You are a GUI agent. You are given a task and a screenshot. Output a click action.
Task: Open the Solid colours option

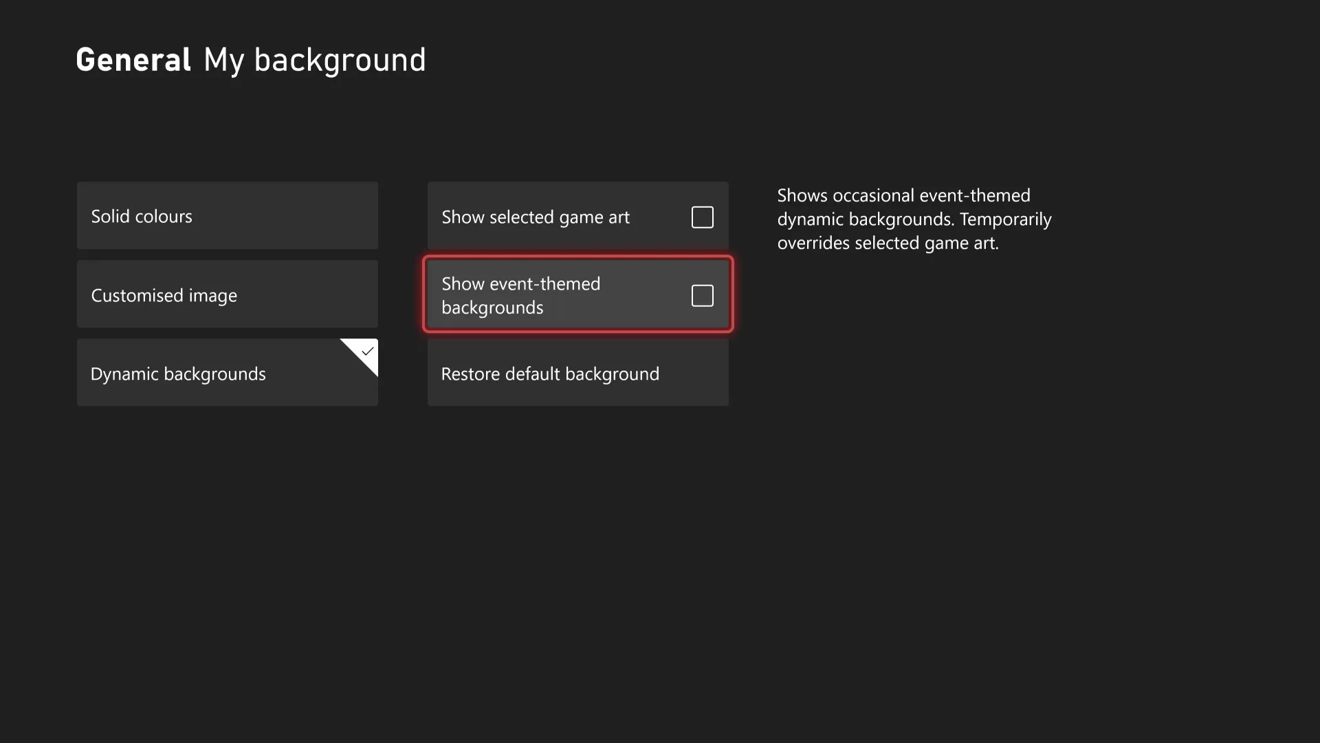pyautogui.click(x=228, y=215)
